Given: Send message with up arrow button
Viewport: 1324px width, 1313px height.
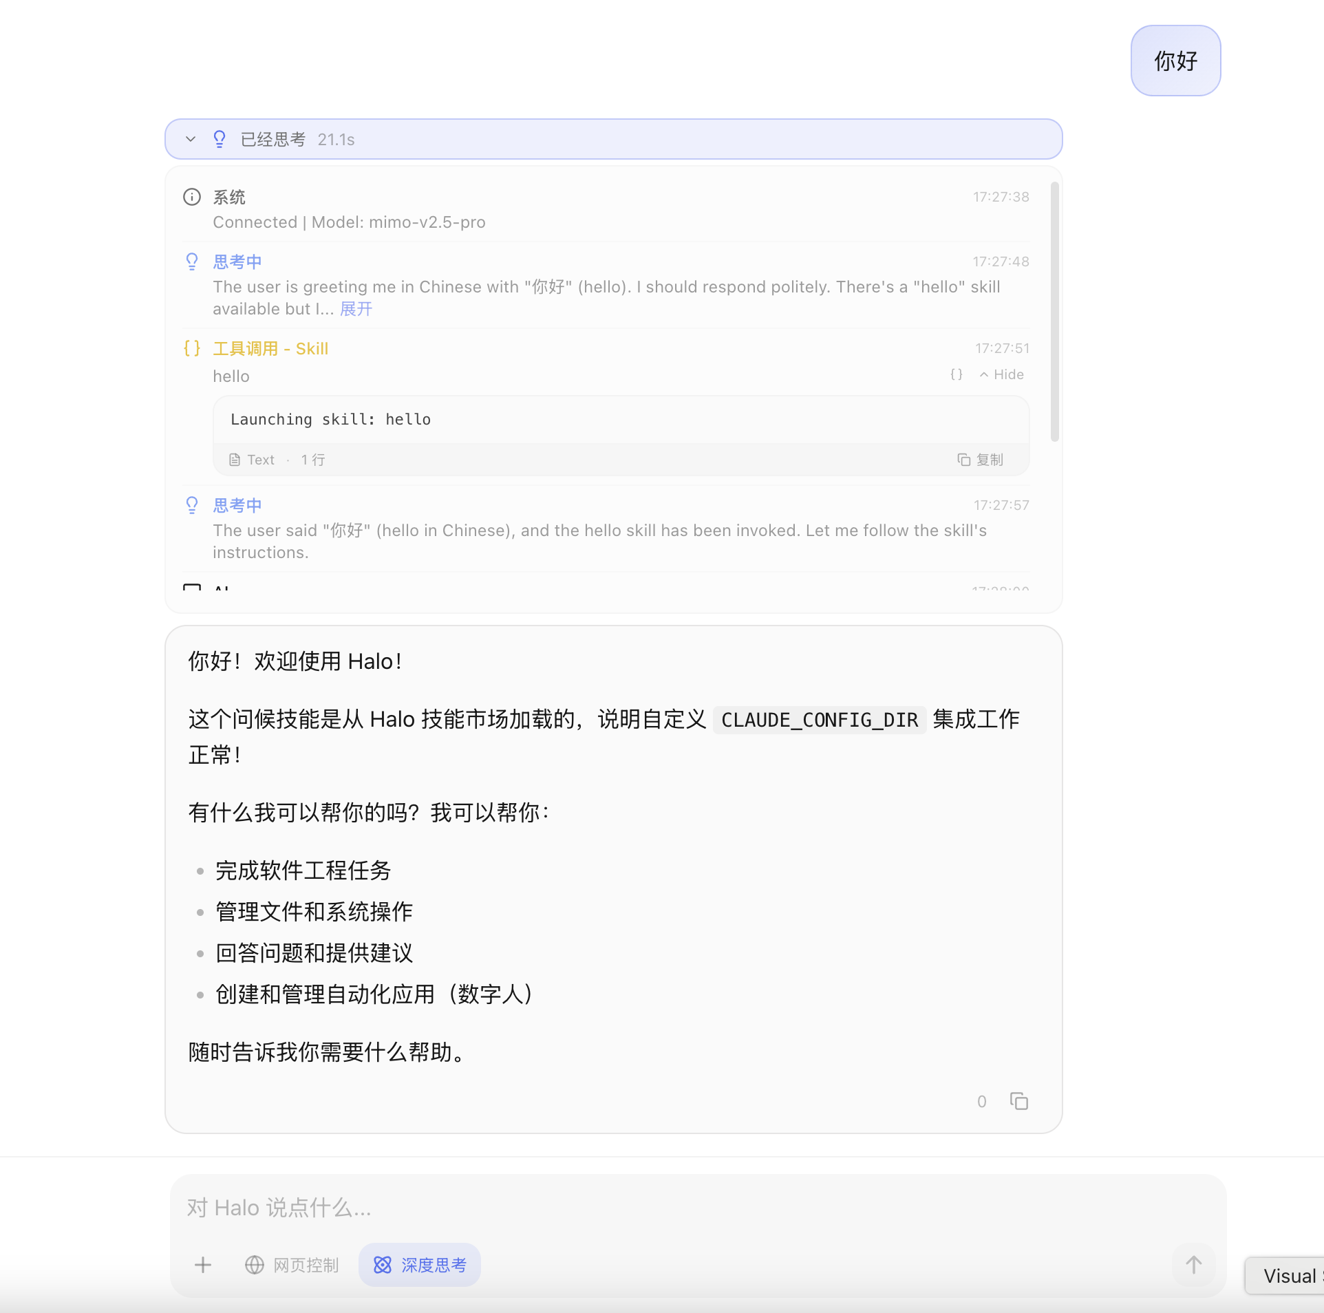Looking at the screenshot, I should pyautogui.click(x=1194, y=1265).
